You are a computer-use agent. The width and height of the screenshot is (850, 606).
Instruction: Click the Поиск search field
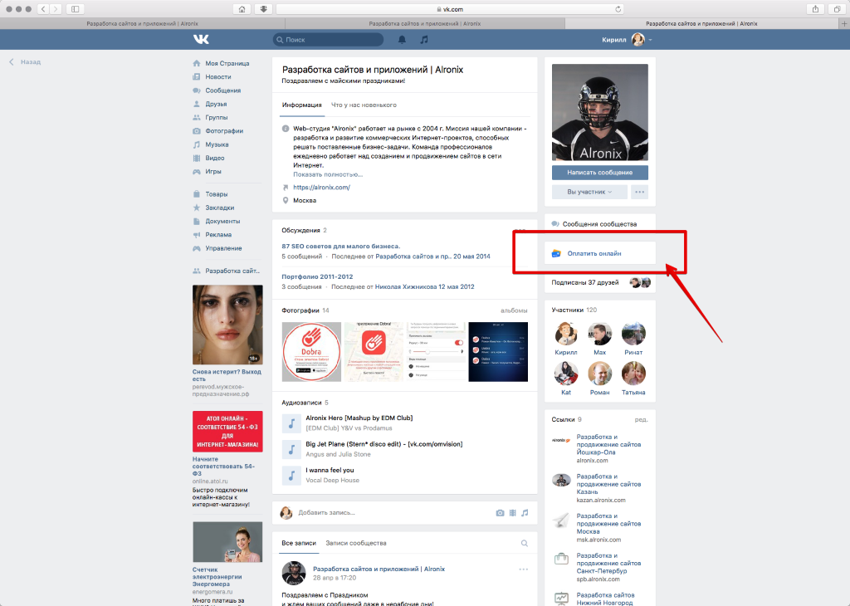coord(328,40)
